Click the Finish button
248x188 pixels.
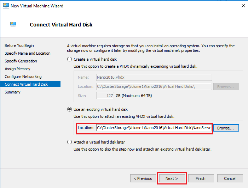(x=200, y=178)
